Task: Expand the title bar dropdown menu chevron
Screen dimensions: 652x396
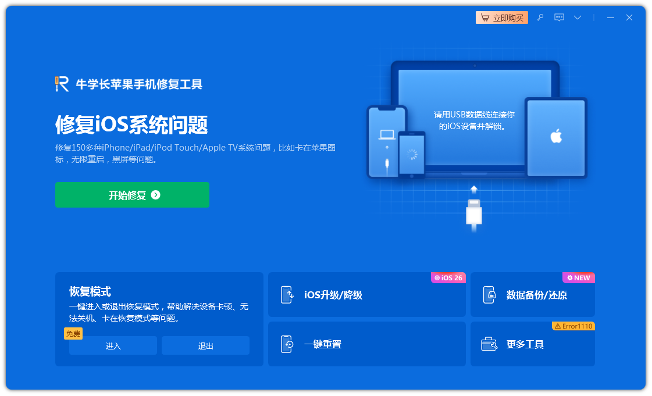Action: point(578,17)
